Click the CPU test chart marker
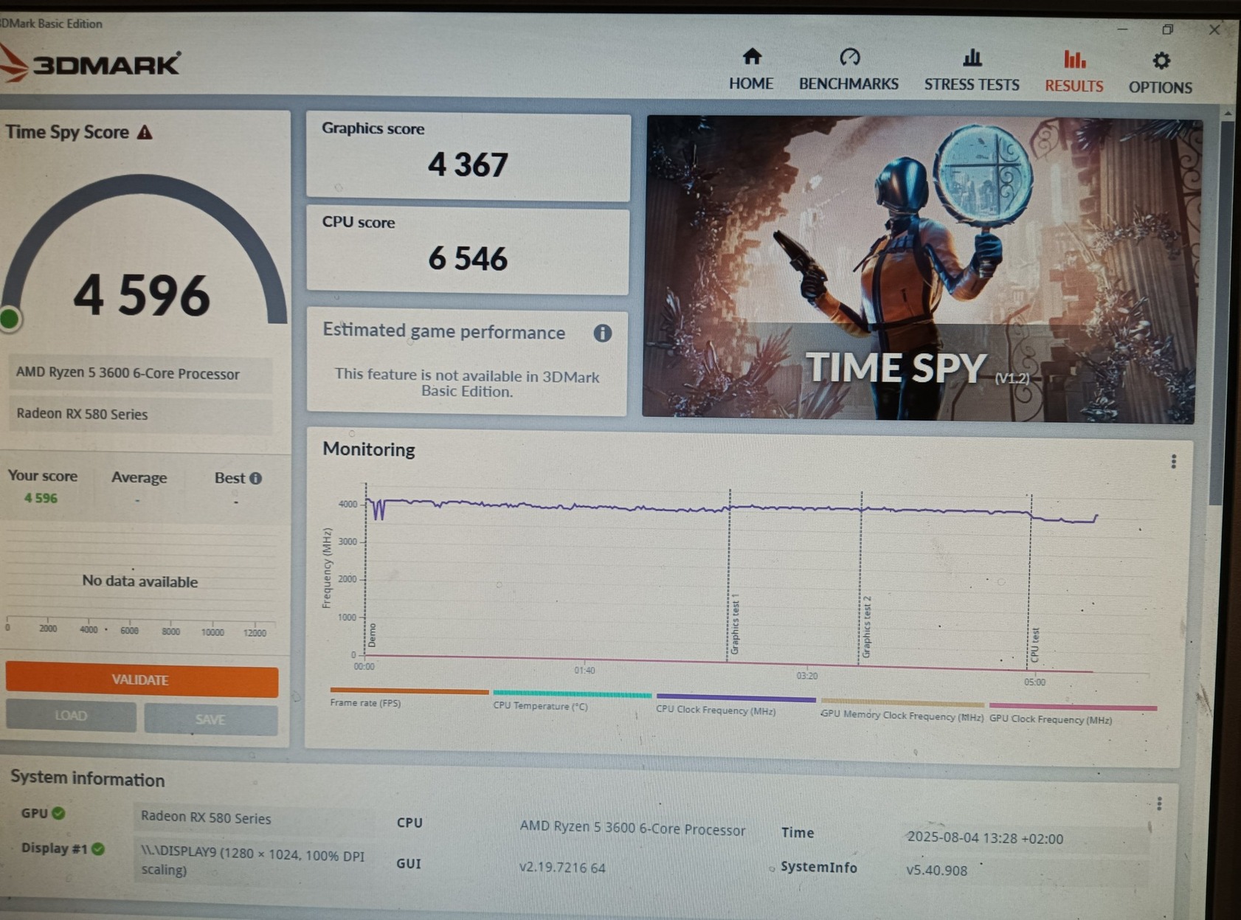The image size is (1241, 920). pyautogui.click(x=1035, y=645)
